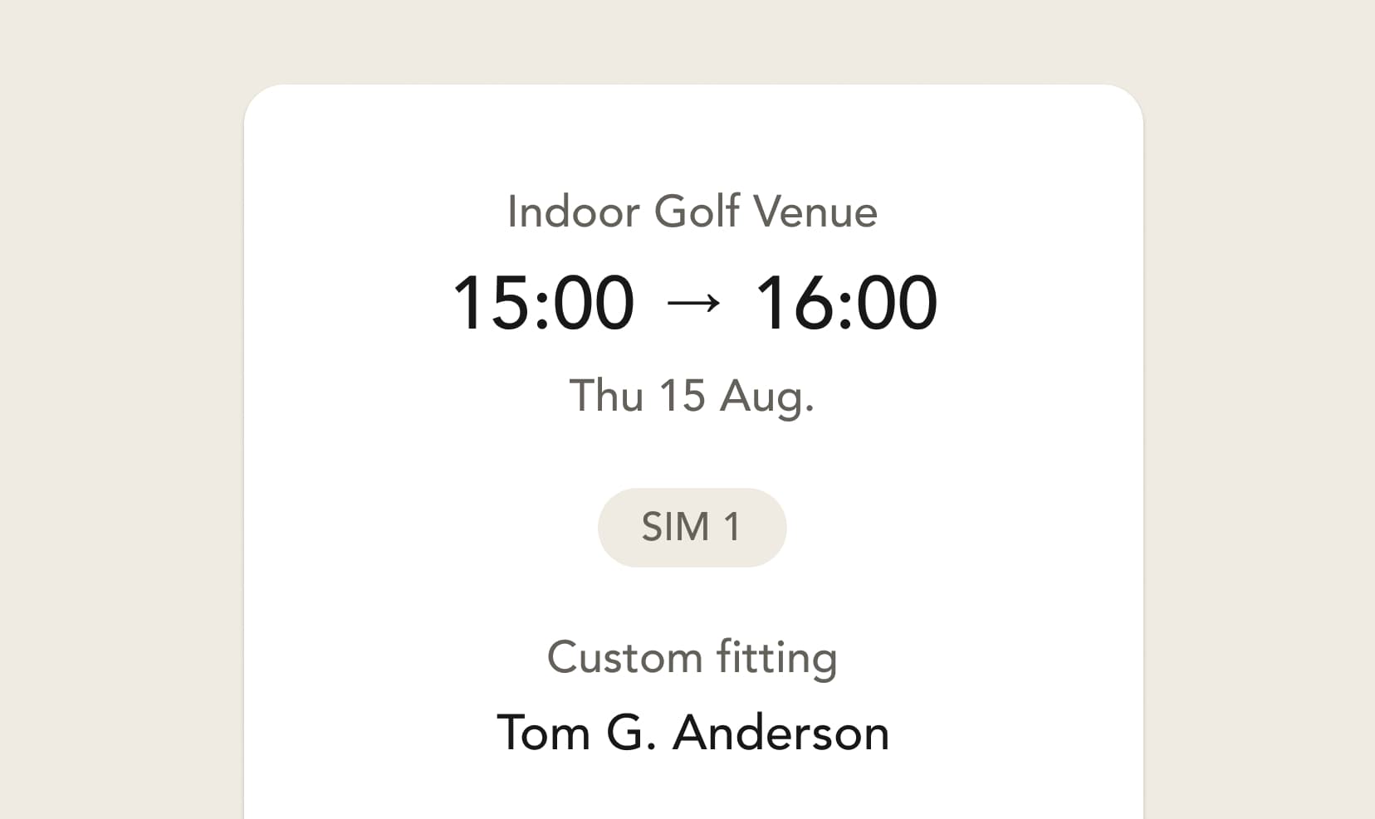1375x819 pixels.
Task: Click the beige background outside the card
Action: click(116, 415)
